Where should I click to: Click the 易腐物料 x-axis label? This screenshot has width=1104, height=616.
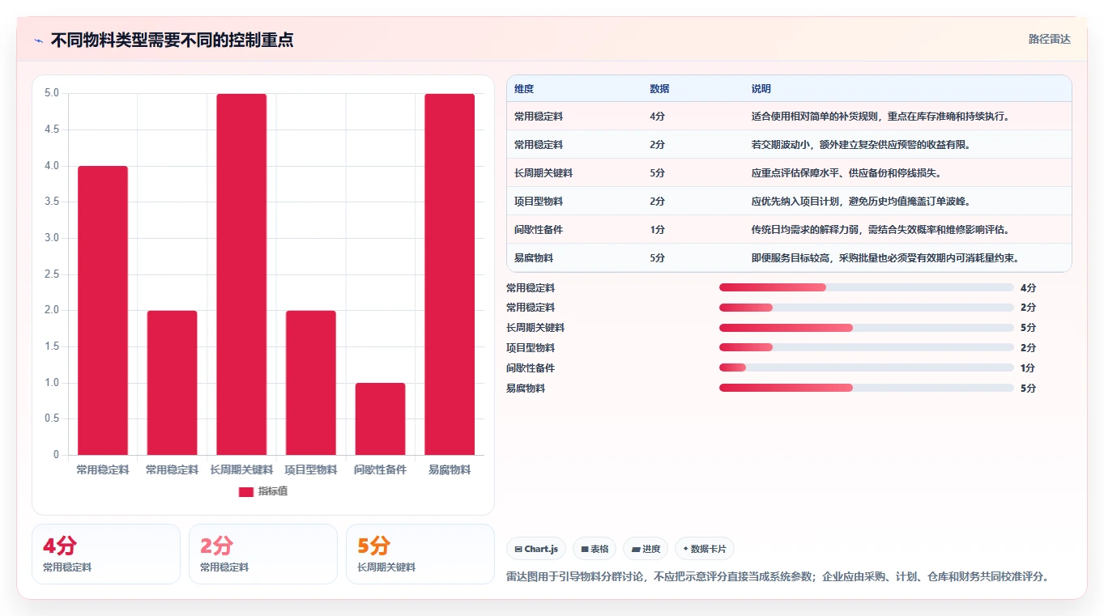coord(450,469)
